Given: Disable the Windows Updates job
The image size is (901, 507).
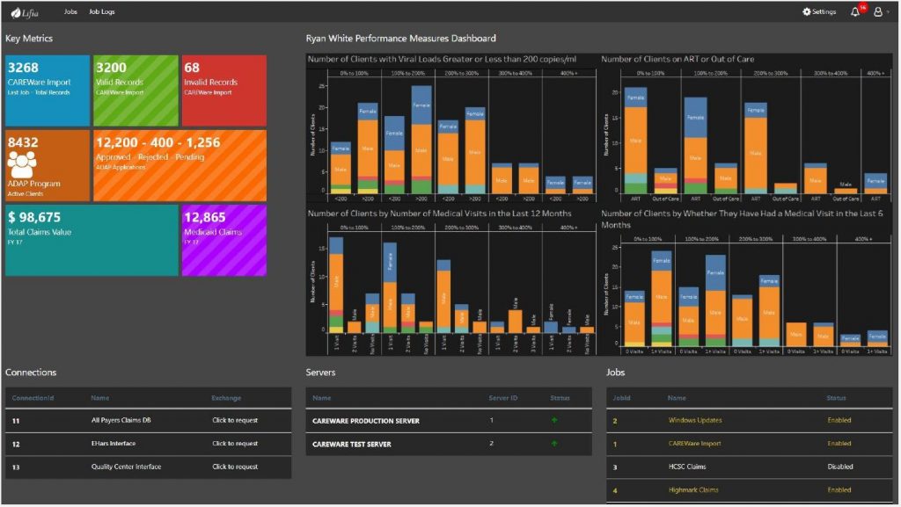Looking at the screenshot, I should 838,420.
